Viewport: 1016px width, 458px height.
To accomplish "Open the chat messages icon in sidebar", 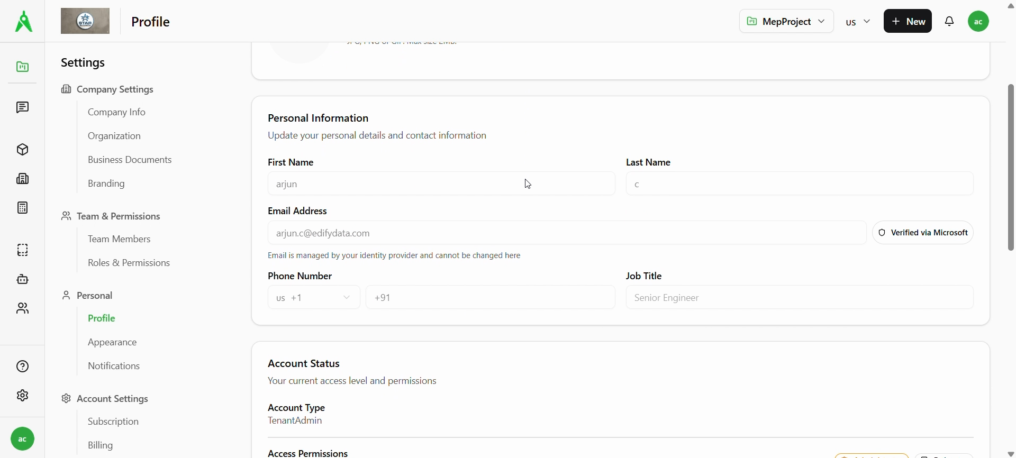I will pos(22,108).
